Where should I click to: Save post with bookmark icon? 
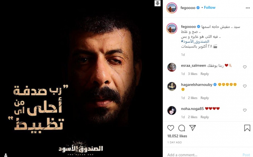(x=247, y=128)
